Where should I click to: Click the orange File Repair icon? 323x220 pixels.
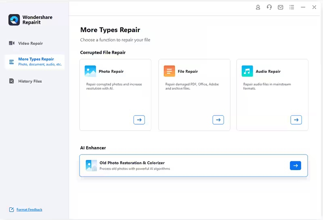click(169, 71)
